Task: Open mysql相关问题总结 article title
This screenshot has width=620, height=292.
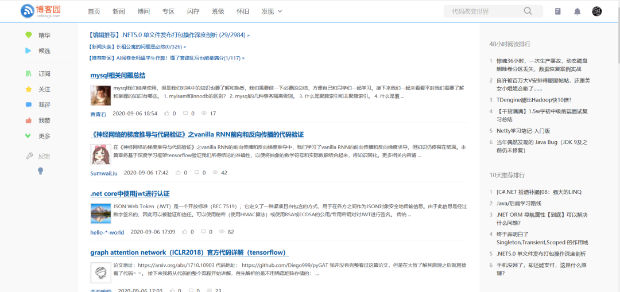Action: pyautogui.click(x=118, y=76)
